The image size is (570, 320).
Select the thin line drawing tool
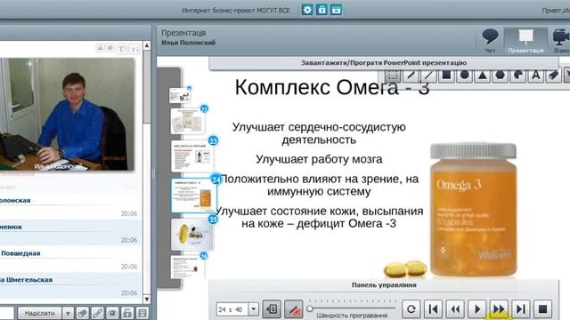428,76
